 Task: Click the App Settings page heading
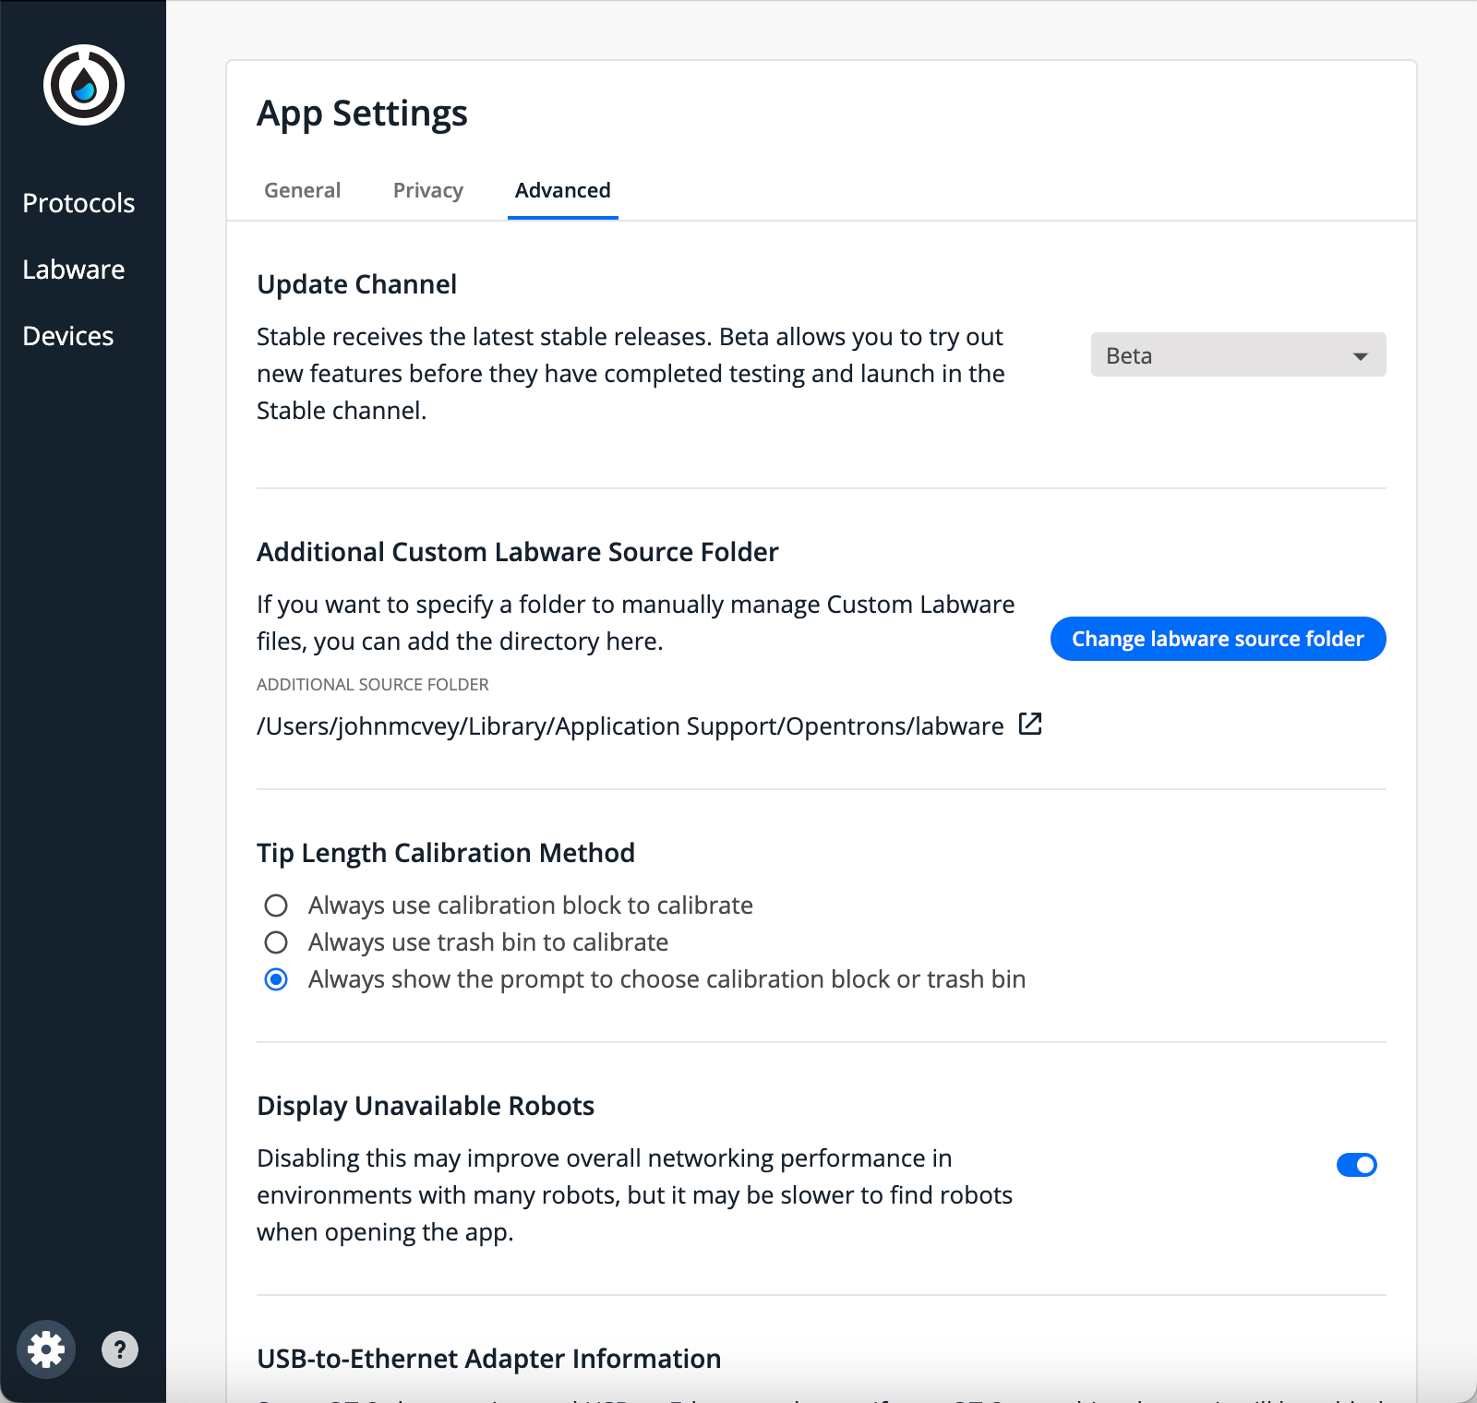click(x=363, y=113)
